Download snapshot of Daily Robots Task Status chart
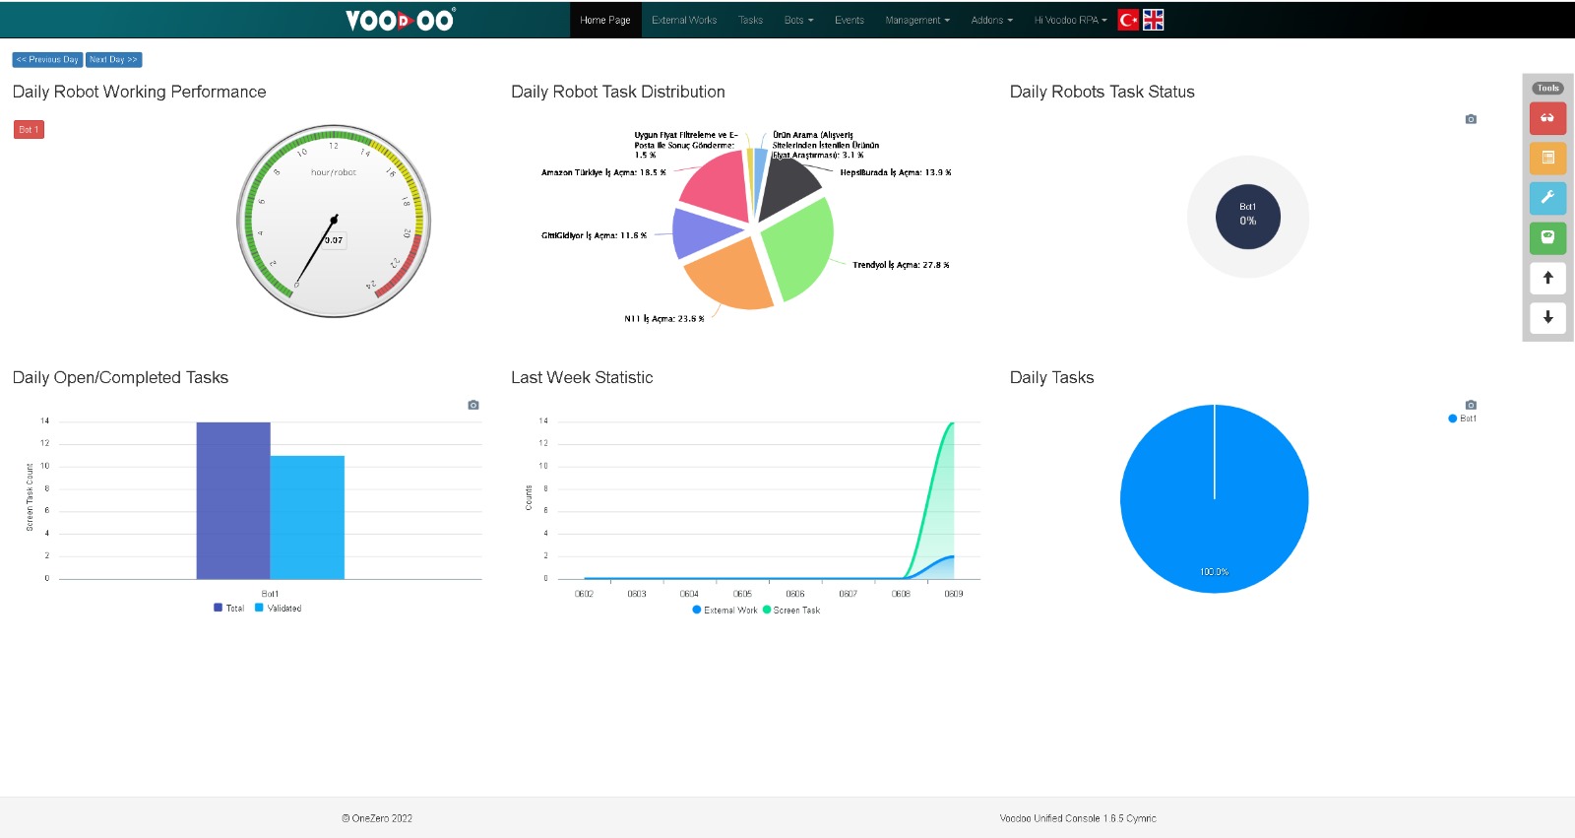Viewport: 1575px width, 838px height. tap(1471, 119)
